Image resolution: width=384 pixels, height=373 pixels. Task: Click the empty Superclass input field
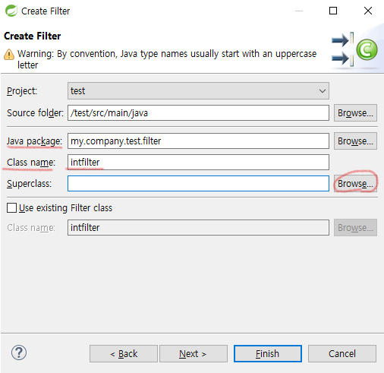[x=198, y=184]
